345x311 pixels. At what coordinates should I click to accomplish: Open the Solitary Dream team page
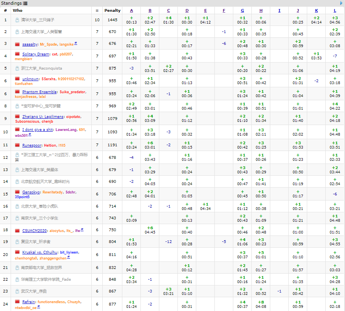point(36,54)
